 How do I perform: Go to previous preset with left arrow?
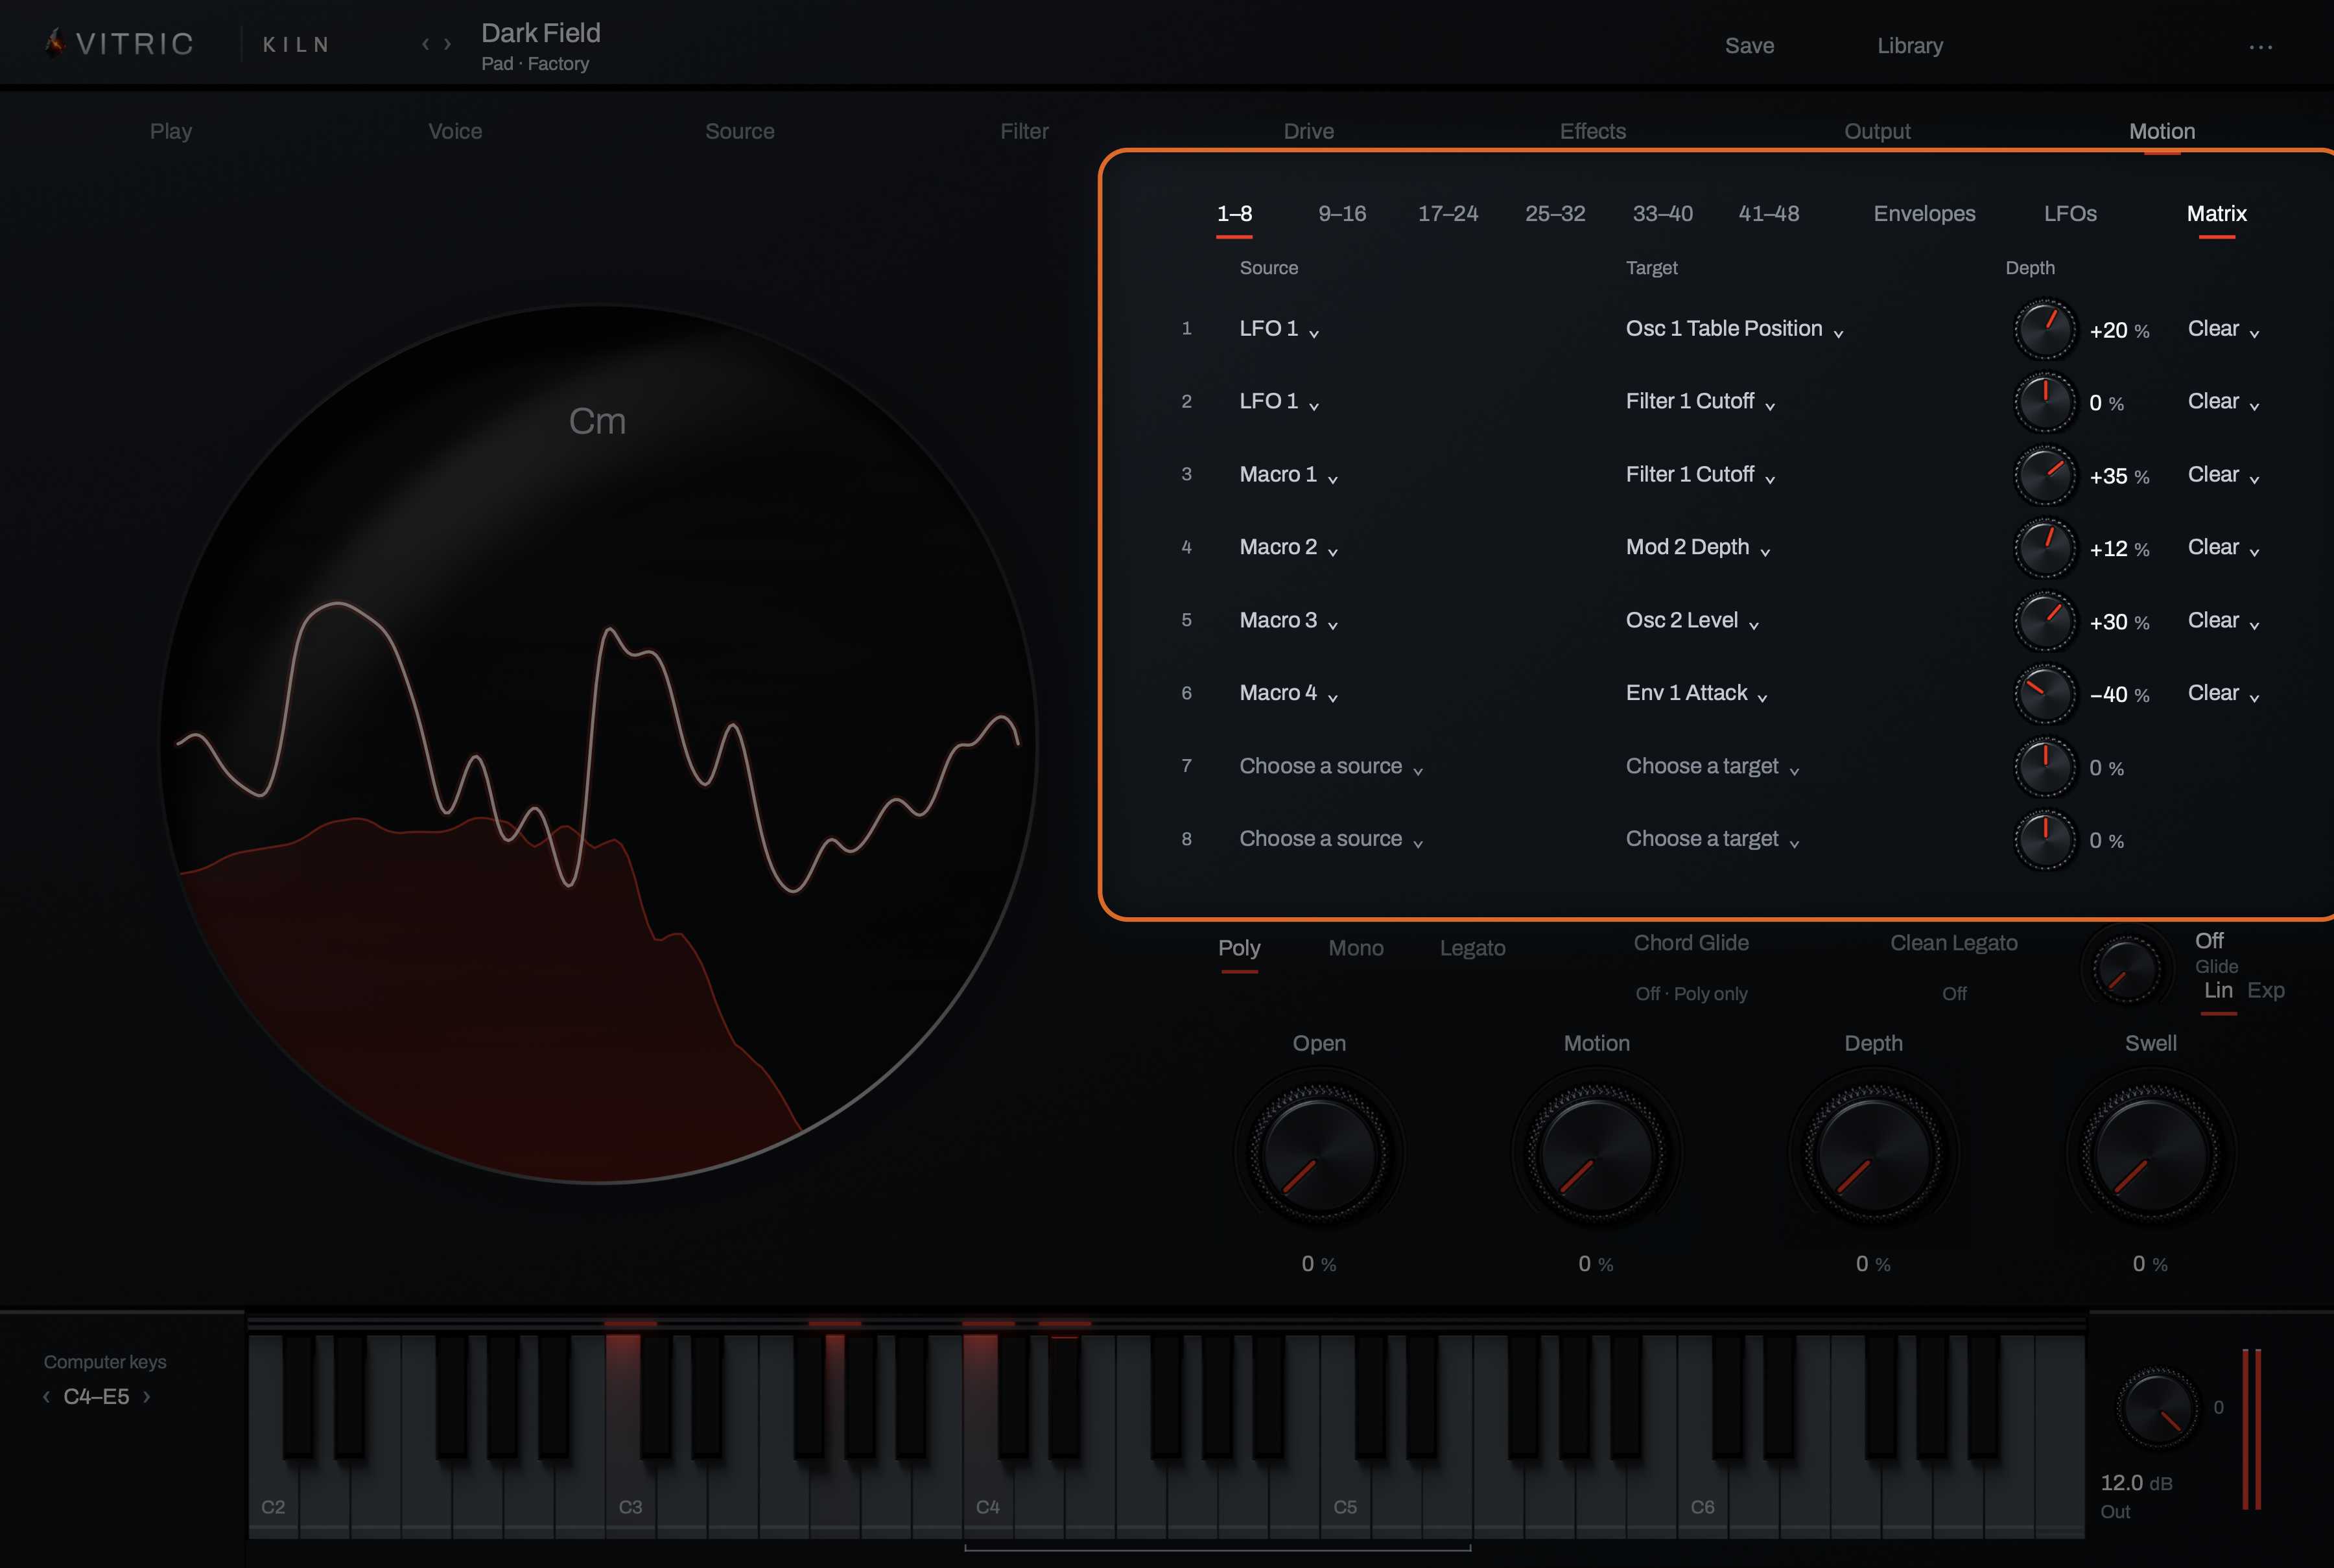pyautogui.click(x=425, y=44)
